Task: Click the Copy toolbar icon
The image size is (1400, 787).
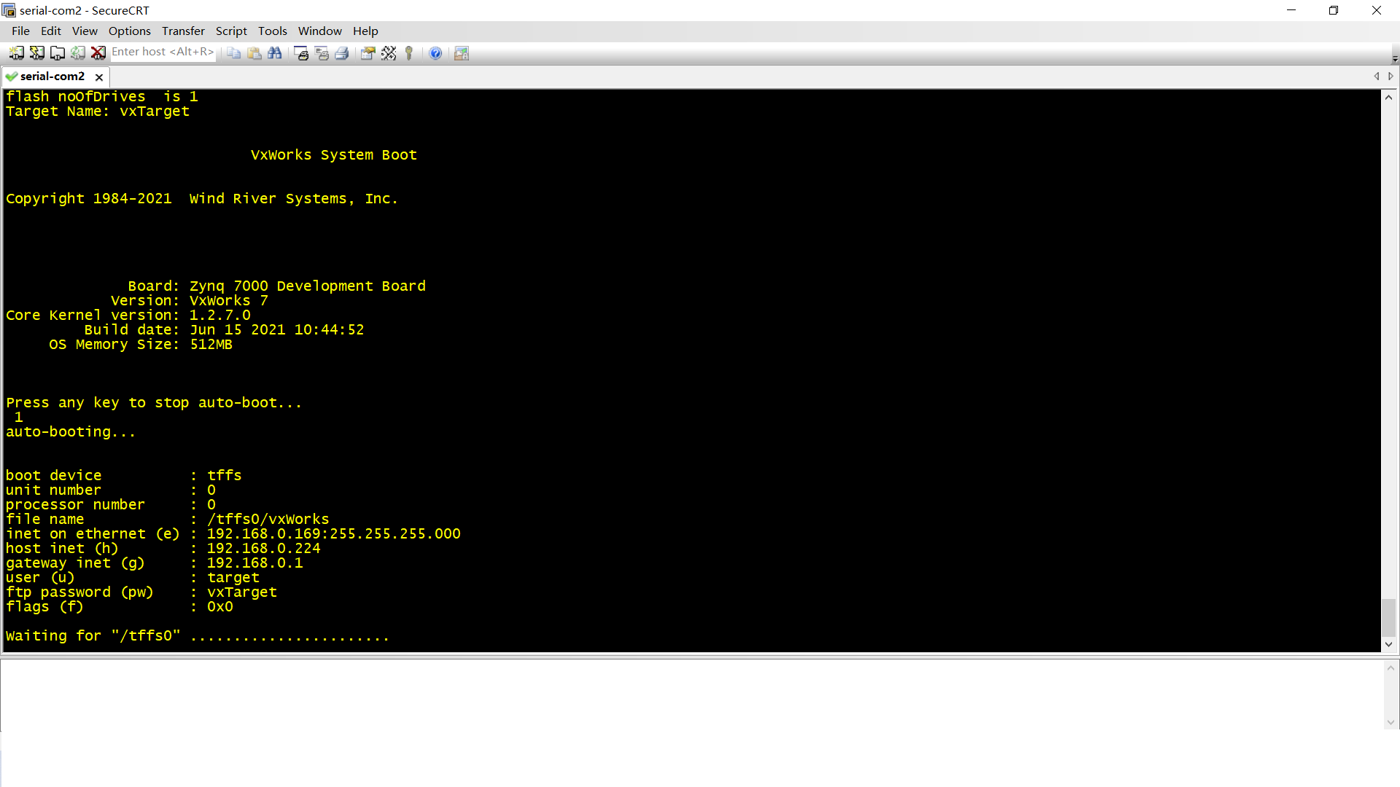Action: pyautogui.click(x=234, y=53)
